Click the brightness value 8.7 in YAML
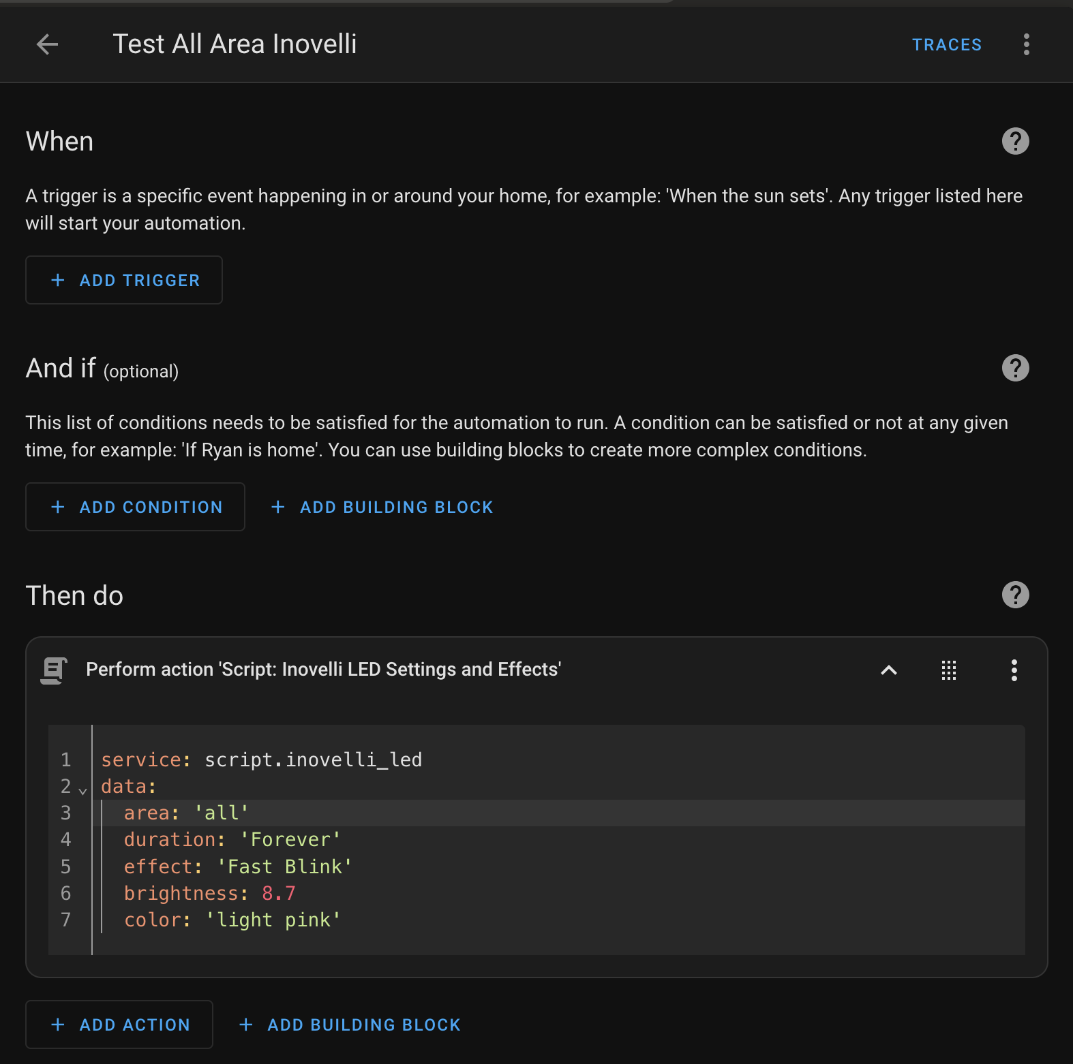The image size is (1073, 1064). click(278, 893)
